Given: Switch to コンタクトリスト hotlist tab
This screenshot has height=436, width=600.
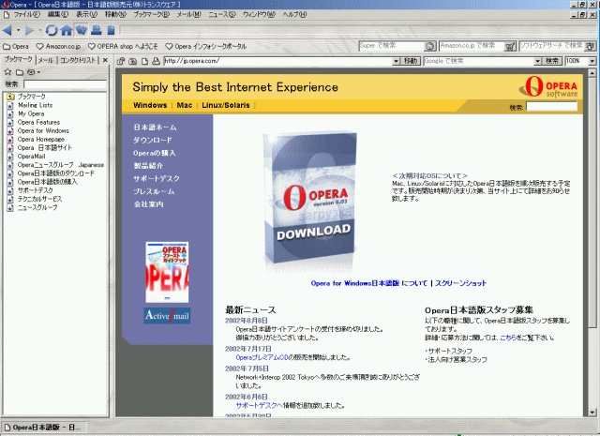Looking at the screenshot, I should click(78, 60).
